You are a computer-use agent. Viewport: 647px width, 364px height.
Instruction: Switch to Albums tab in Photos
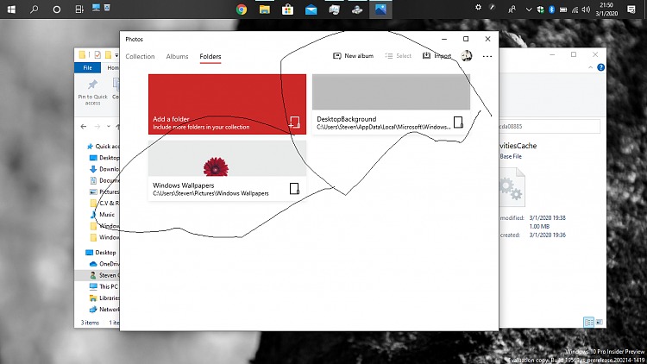pyautogui.click(x=177, y=56)
